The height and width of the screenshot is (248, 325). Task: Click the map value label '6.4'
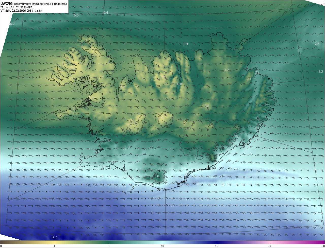106,13
